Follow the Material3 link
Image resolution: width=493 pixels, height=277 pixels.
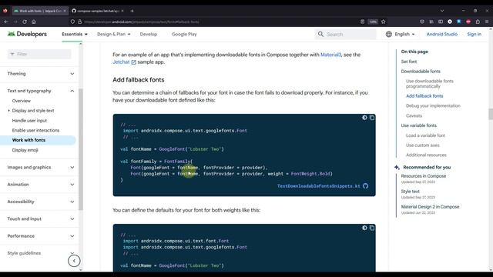pyautogui.click(x=330, y=55)
